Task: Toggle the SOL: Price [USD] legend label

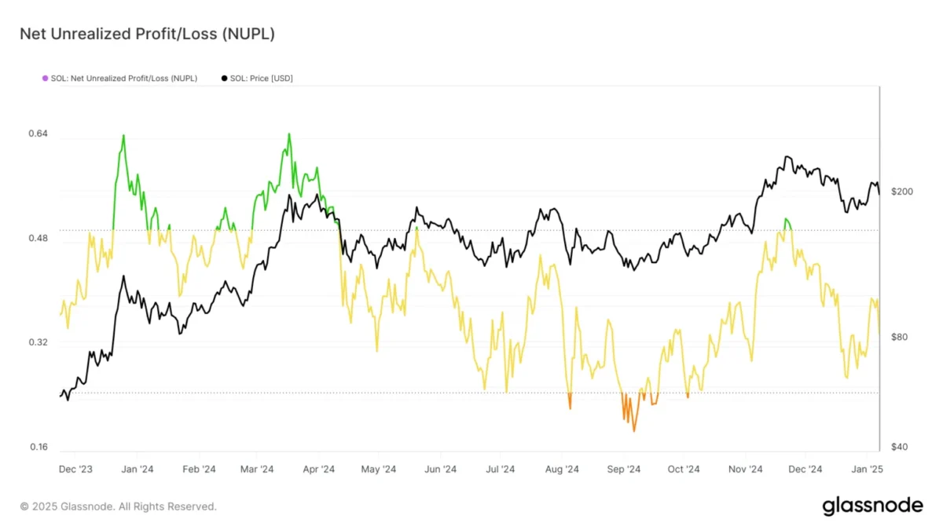Action: (x=261, y=79)
